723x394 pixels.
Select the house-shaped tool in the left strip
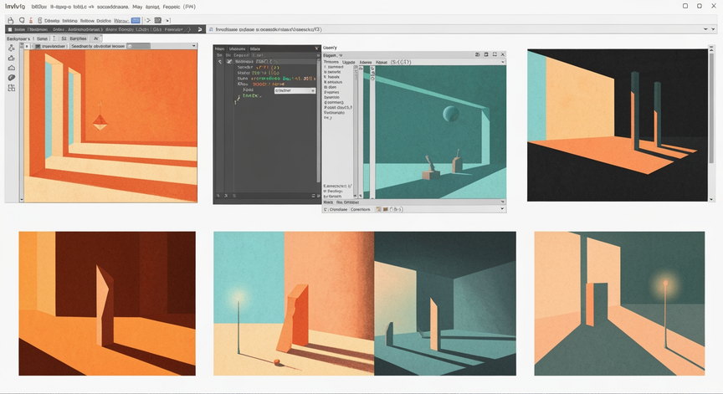(12, 68)
